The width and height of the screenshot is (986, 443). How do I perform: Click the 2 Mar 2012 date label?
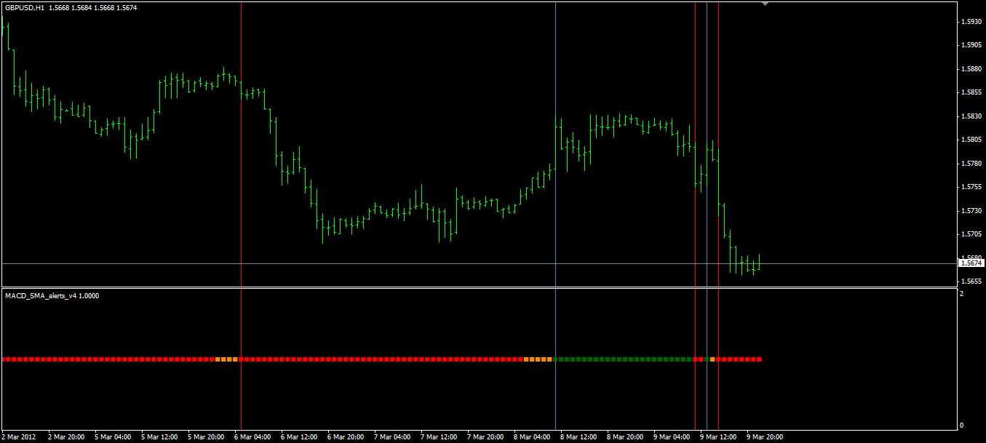19,437
